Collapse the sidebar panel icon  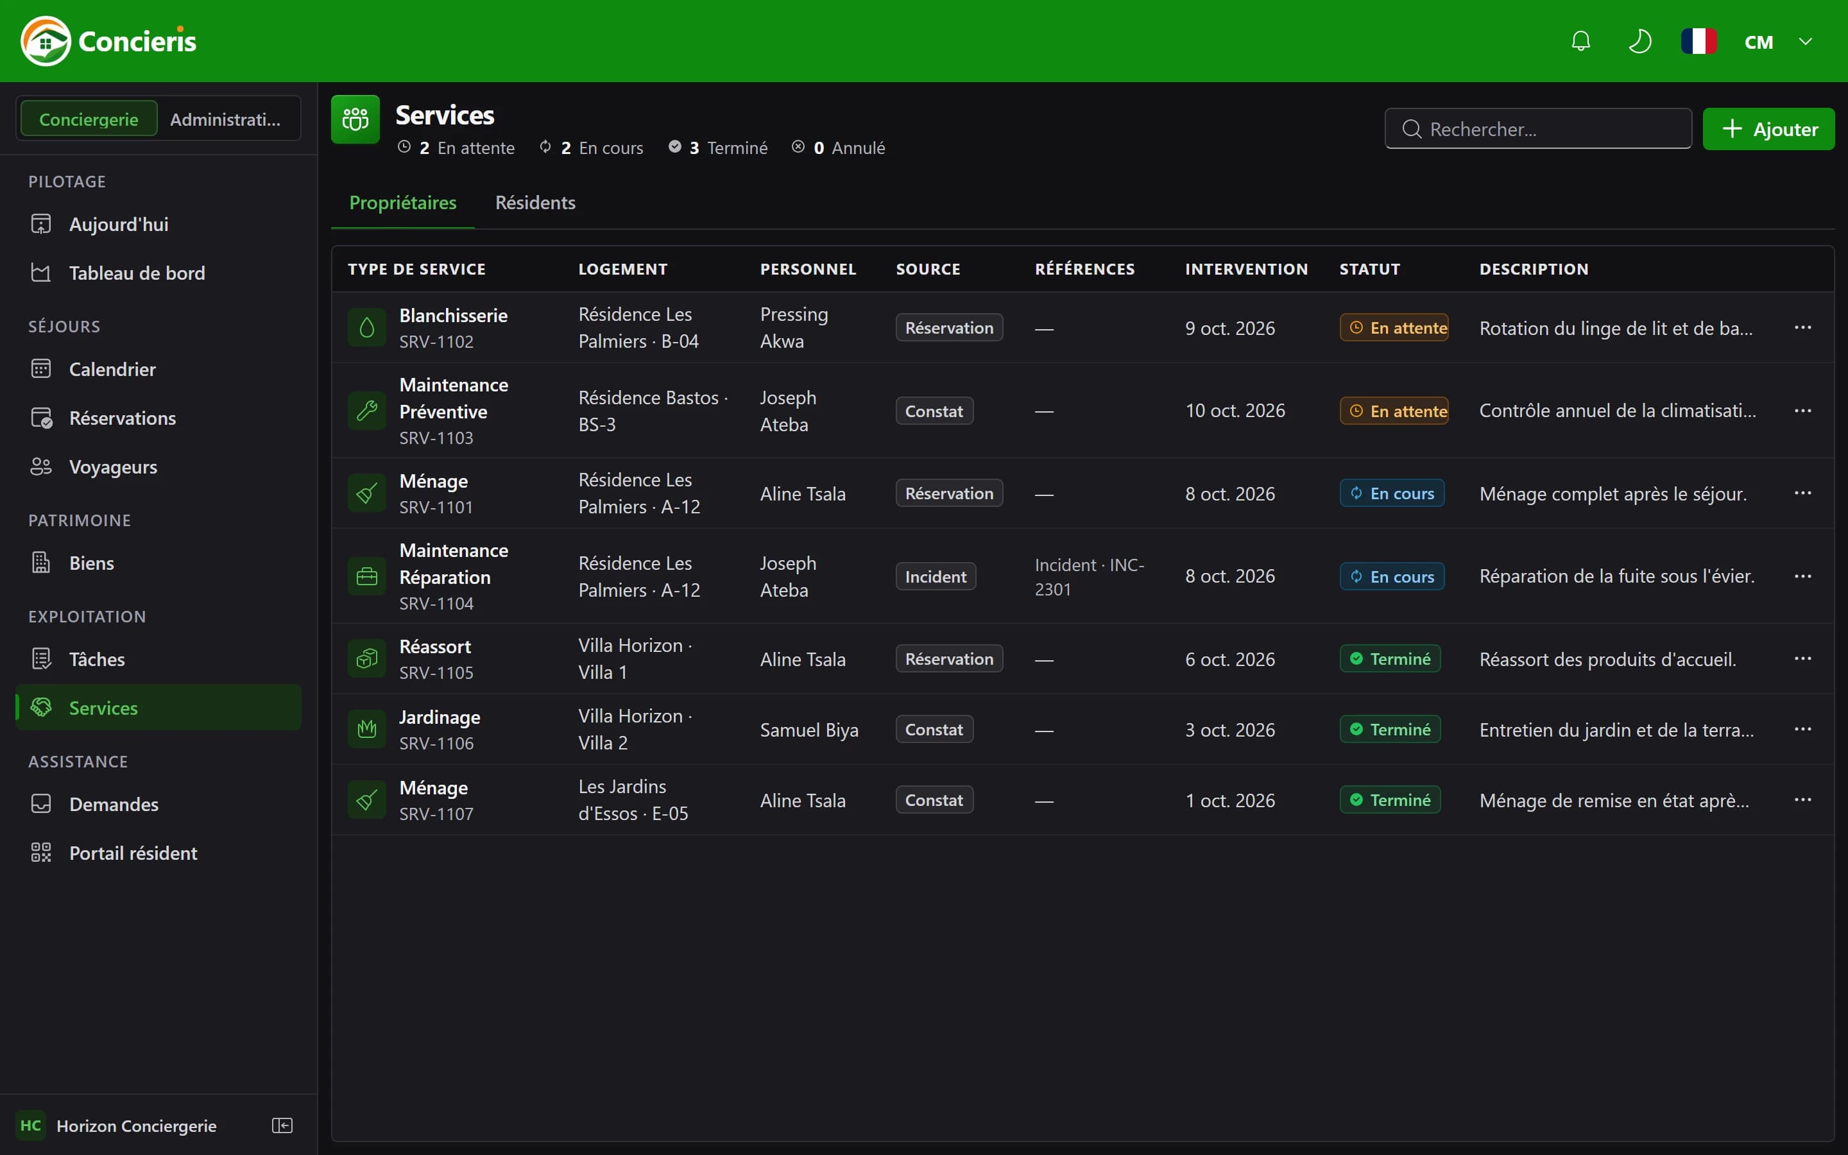[x=282, y=1125]
